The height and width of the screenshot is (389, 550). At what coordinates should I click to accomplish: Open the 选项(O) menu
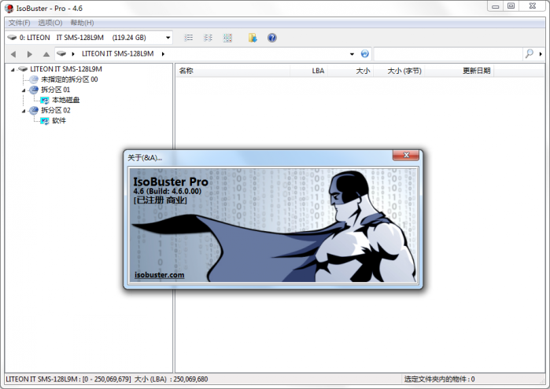click(50, 23)
